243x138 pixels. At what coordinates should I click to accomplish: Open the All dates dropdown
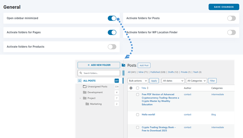[173, 81]
